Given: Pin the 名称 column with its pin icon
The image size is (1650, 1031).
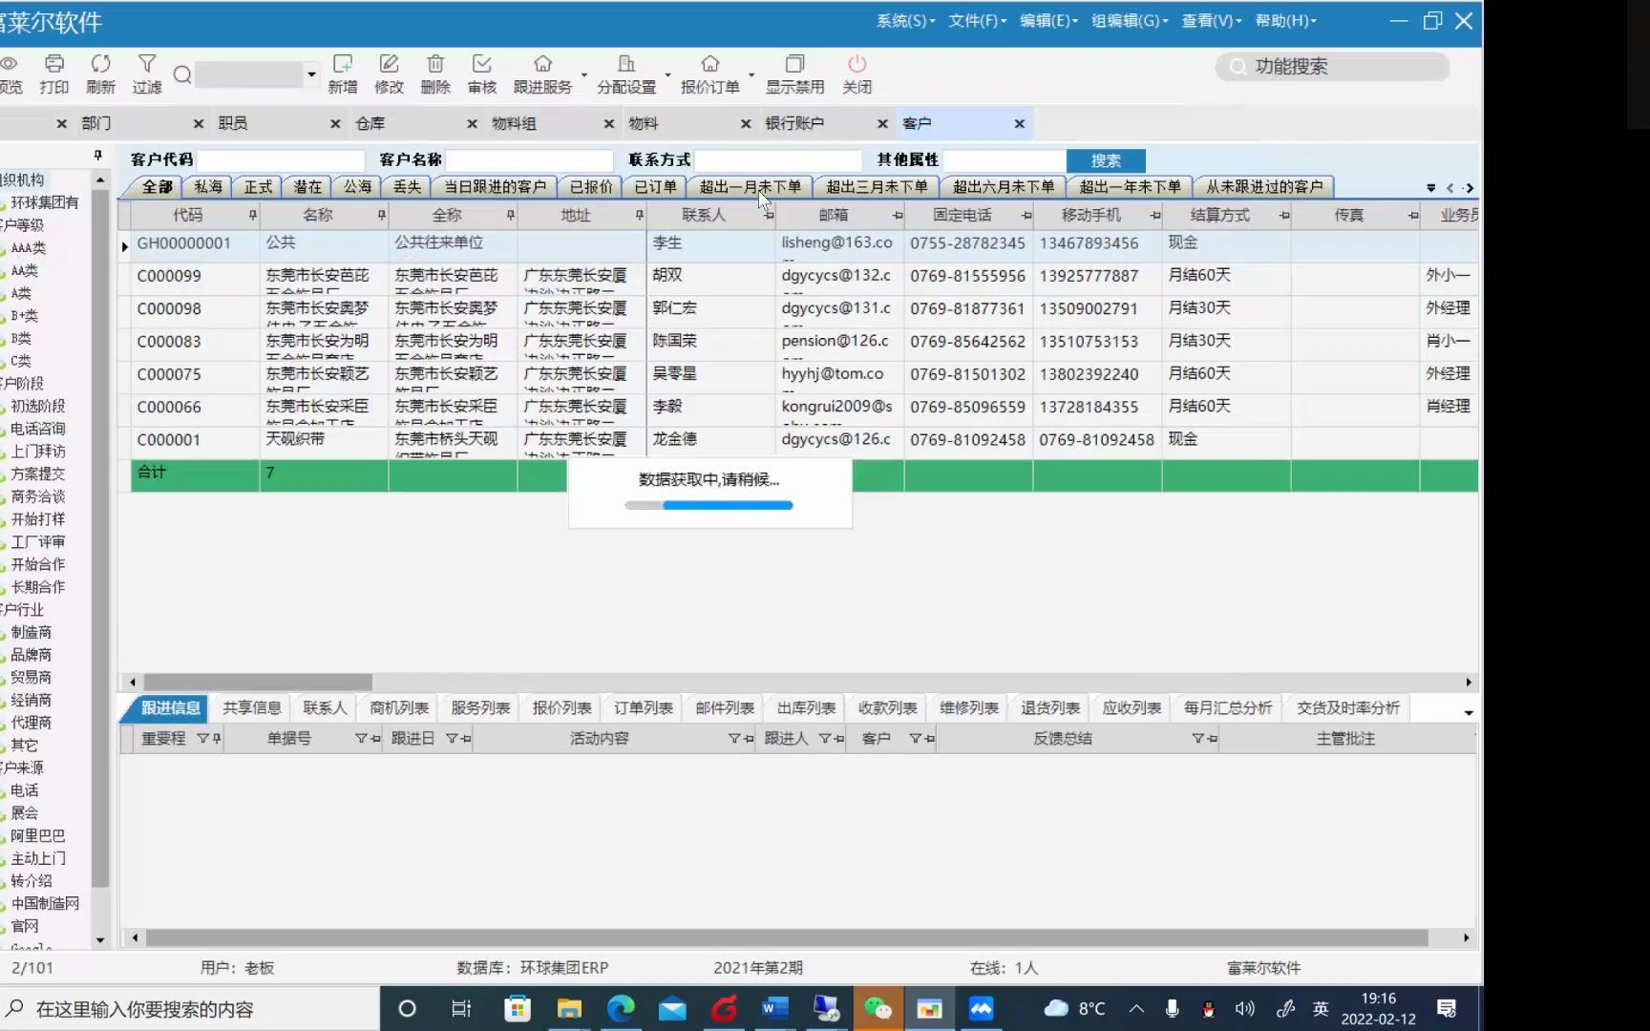Looking at the screenshot, I should click(x=381, y=215).
